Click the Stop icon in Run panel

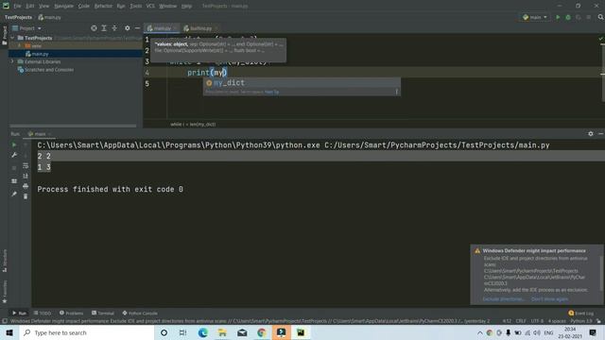click(14, 168)
